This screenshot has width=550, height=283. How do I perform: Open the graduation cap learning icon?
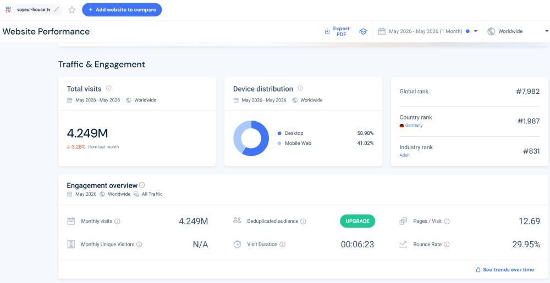(x=363, y=31)
